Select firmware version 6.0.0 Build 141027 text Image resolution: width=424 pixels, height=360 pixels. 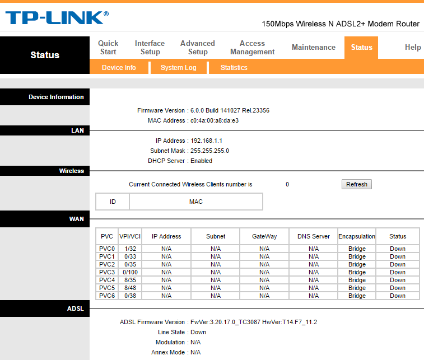pos(230,110)
